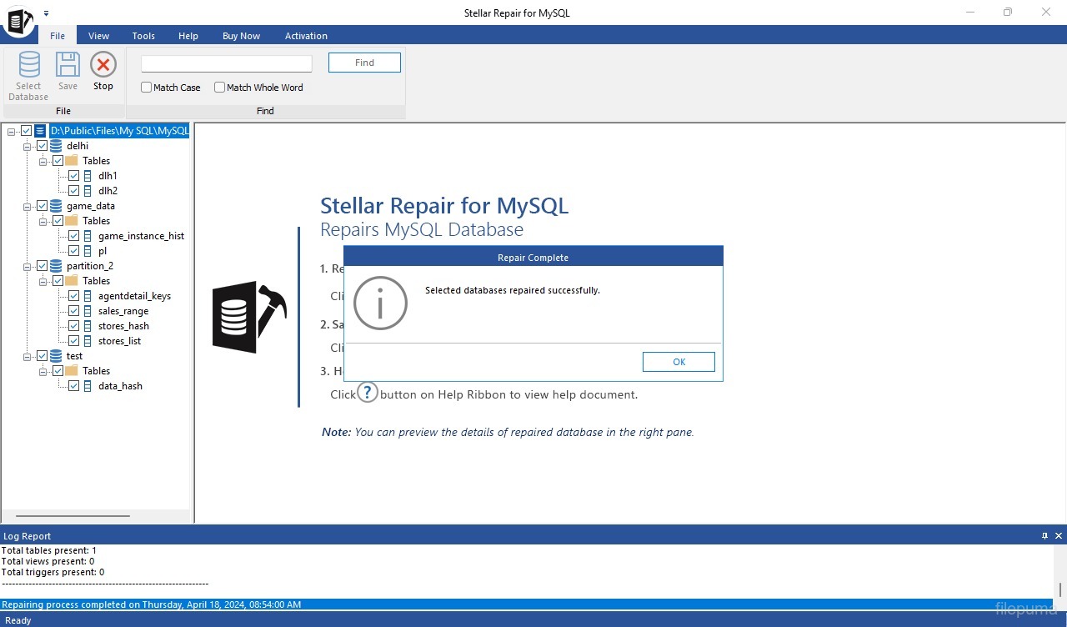Click the agentdetail_keys table icon
This screenshot has height=627, width=1067.
(x=88, y=296)
